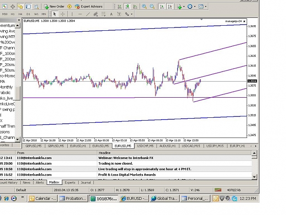Select the Text (A) drawing tool
Viewport: 286px width, 215px height.
(x=111, y=14)
